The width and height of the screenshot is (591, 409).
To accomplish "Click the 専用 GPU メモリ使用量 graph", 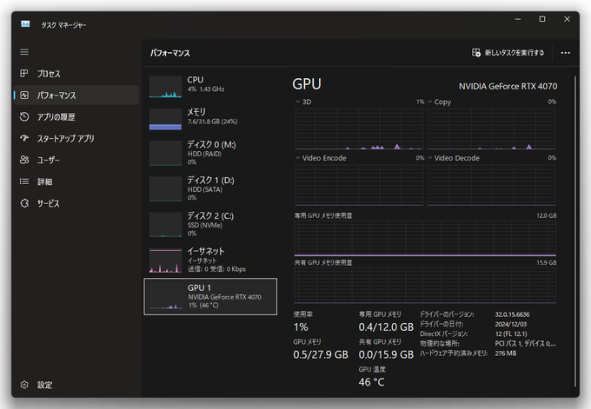I will (x=425, y=239).
